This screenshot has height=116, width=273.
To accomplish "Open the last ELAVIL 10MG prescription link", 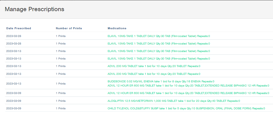I will click(x=159, y=58).
